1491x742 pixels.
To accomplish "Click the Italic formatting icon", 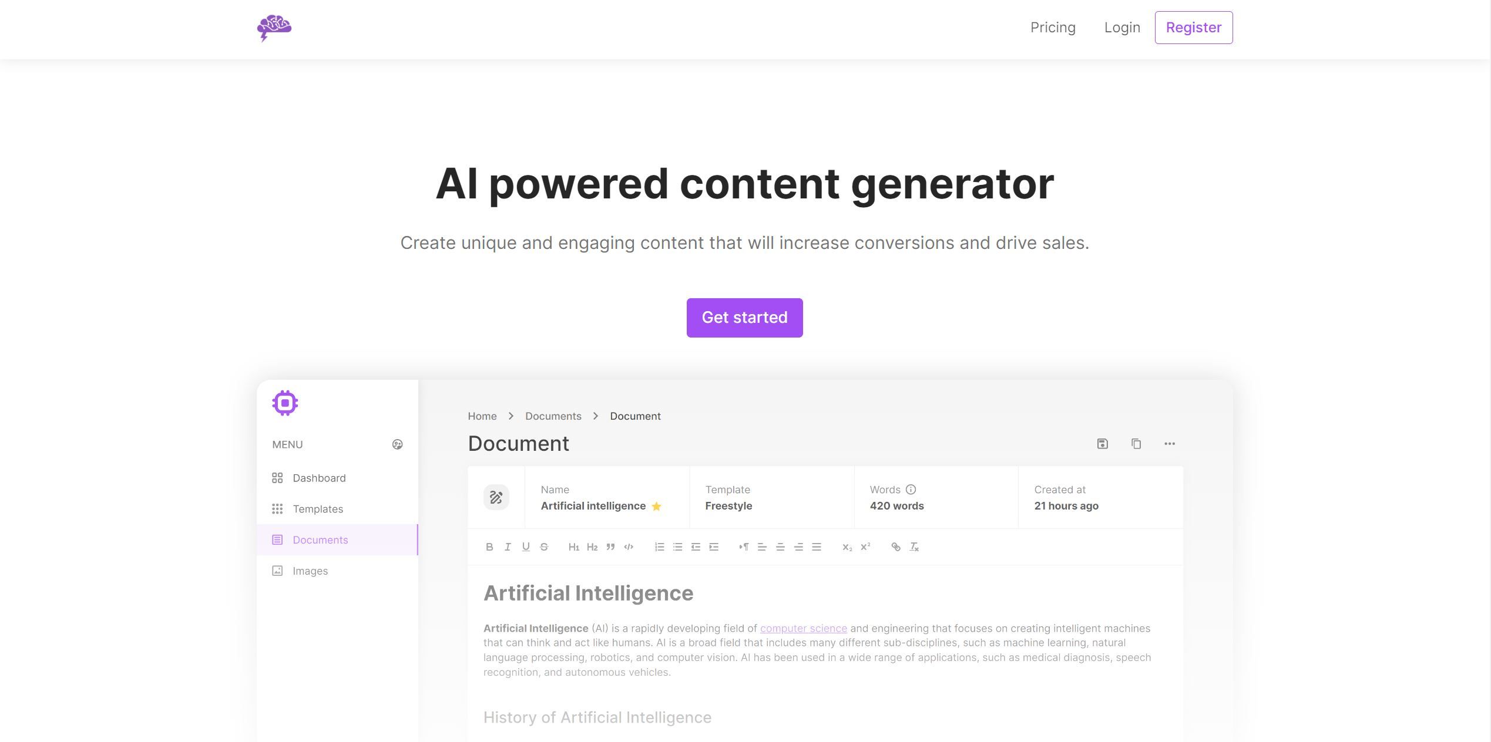I will (x=506, y=547).
